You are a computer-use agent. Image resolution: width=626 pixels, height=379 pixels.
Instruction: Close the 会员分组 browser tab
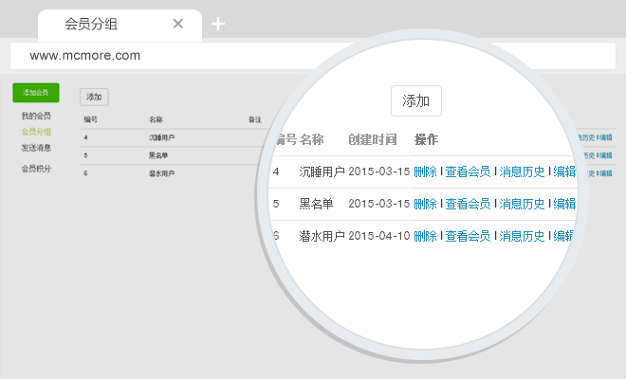(178, 24)
